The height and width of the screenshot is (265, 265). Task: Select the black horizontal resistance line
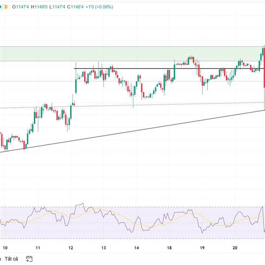point(132,69)
